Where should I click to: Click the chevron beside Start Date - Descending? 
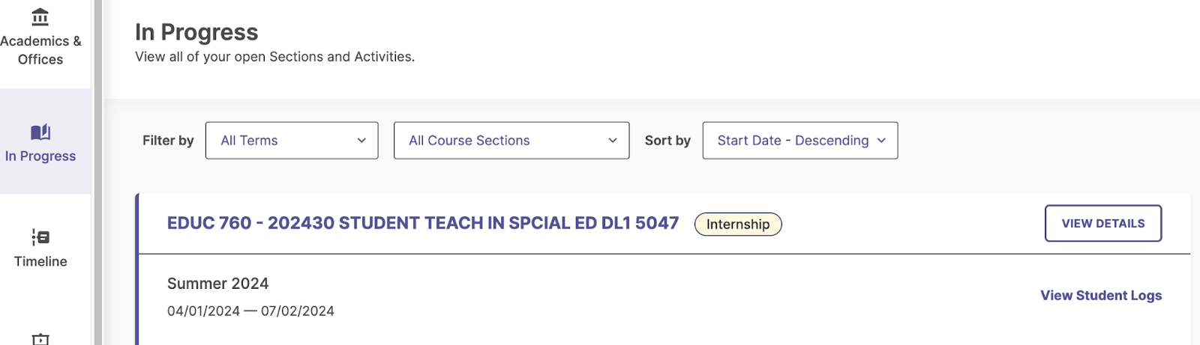coord(881,141)
